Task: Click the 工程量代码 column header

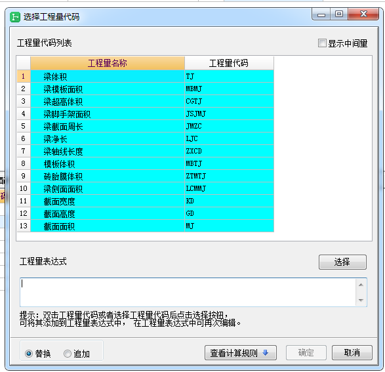Action: (229, 63)
